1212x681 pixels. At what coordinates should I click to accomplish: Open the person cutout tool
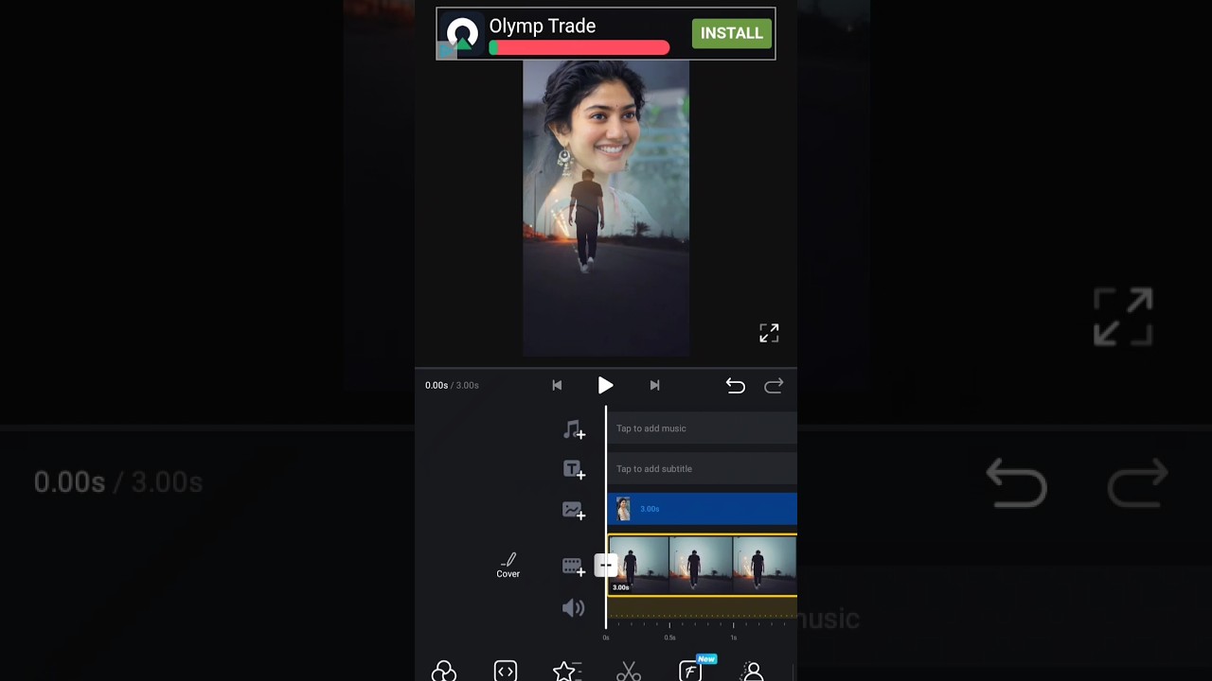click(x=753, y=671)
